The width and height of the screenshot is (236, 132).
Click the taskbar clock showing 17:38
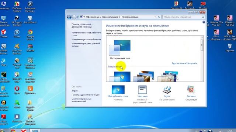click(x=230, y=131)
